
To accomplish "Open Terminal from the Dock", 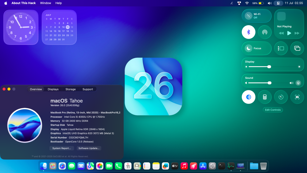I will (222, 166).
